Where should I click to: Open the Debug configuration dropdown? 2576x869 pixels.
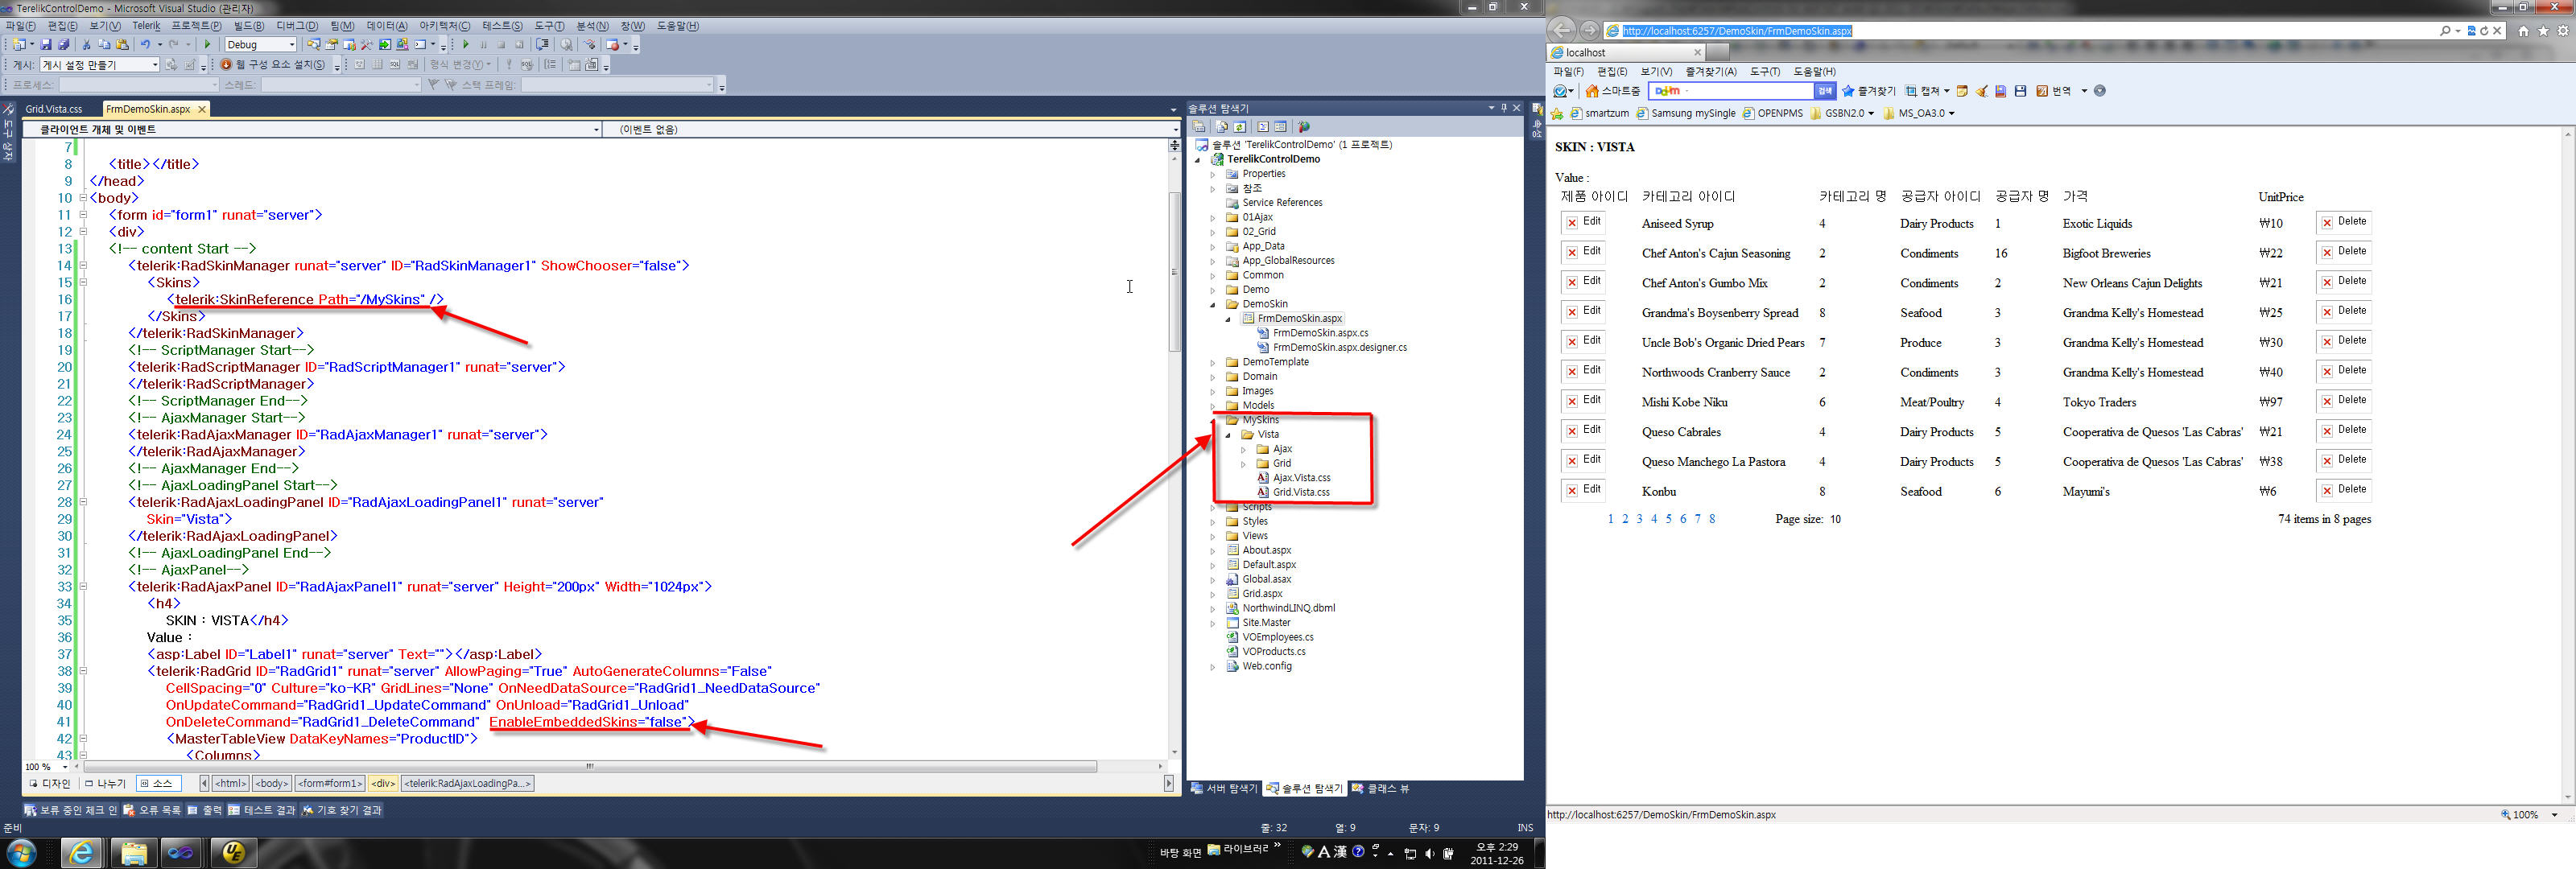tap(291, 45)
